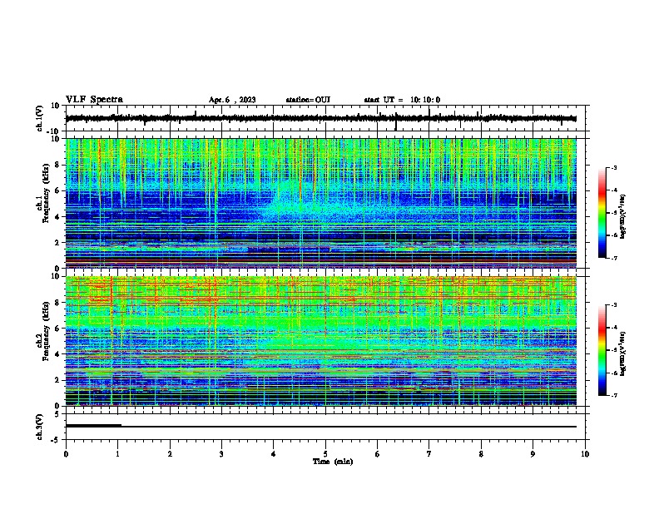This screenshot has height=509, width=659.
Task: Click the date 'Apr. 6, 2023' label
Action: pyautogui.click(x=232, y=100)
